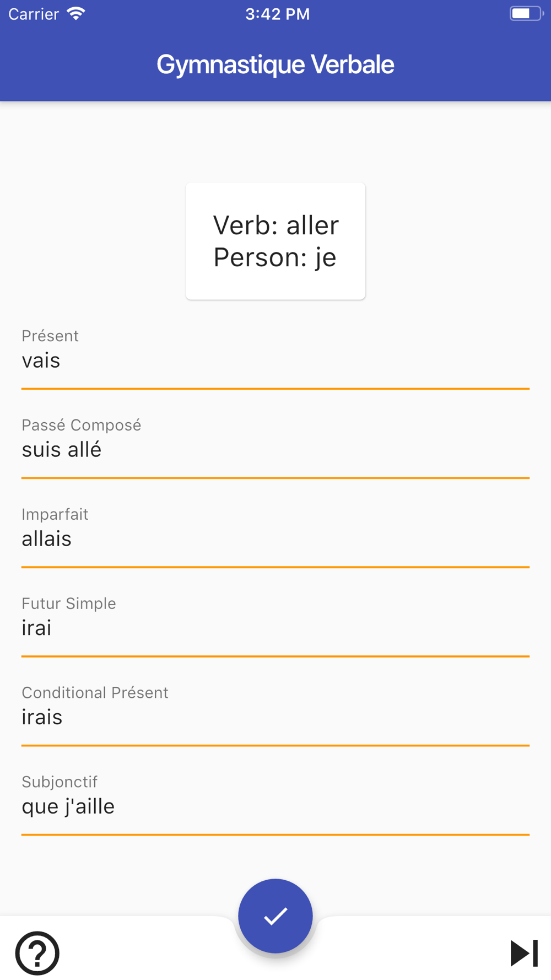This screenshot has width=551, height=980.
Task: Tap the 3:42 PM clock
Action: click(x=277, y=14)
